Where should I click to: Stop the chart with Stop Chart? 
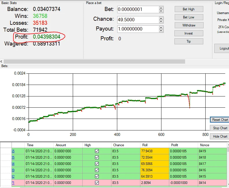pyautogui.click(x=220, y=128)
